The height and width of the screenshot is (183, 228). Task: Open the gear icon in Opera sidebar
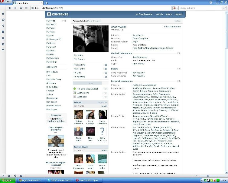pos(3,20)
